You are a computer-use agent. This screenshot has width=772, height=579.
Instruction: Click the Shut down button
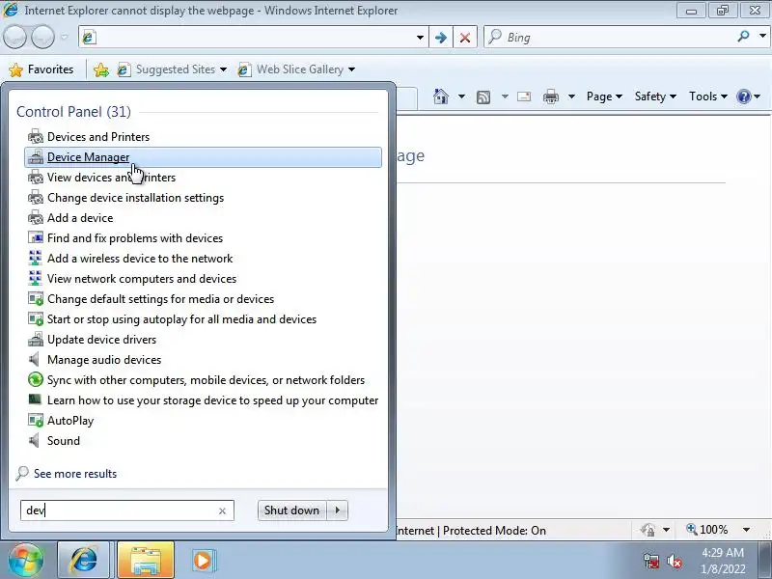click(291, 510)
